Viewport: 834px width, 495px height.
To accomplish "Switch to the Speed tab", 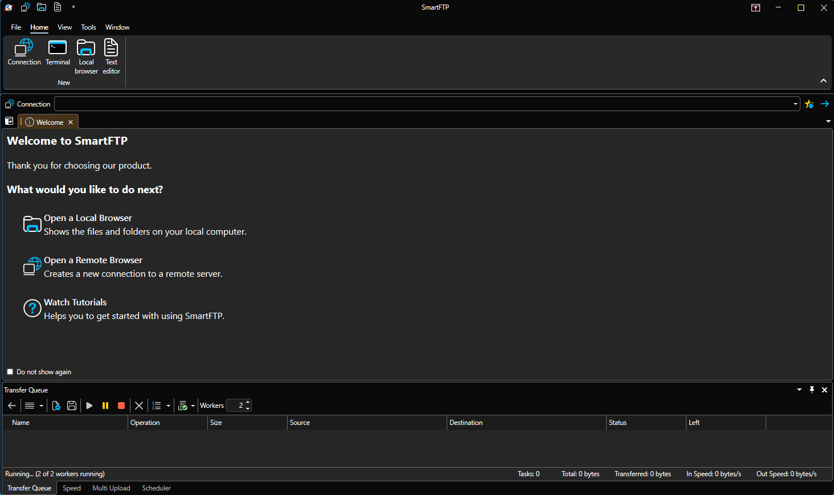I will coord(72,488).
